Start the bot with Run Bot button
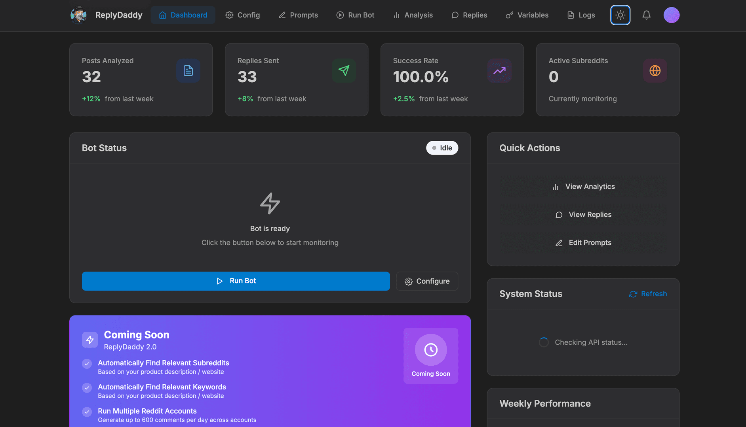Image resolution: width=746 pixels, height=427 pixels. pyautogui.click(x=236, y=281)
